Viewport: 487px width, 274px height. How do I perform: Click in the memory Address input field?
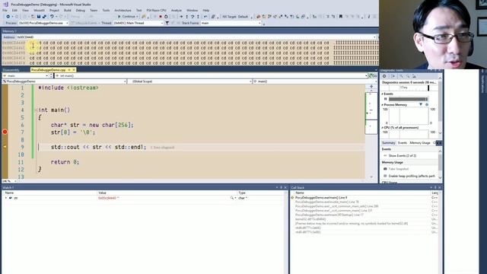click(194, 37)
